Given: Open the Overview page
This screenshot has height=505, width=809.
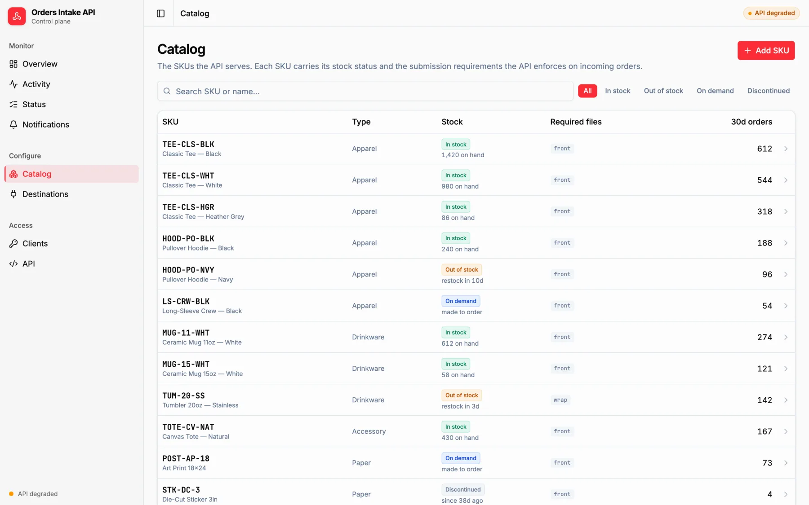Looking at the screenshot, I should pyautogui.click(x=71, y=64).
